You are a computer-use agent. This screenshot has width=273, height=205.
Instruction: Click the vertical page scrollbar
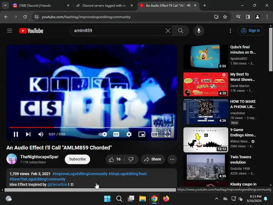point(271,49)
